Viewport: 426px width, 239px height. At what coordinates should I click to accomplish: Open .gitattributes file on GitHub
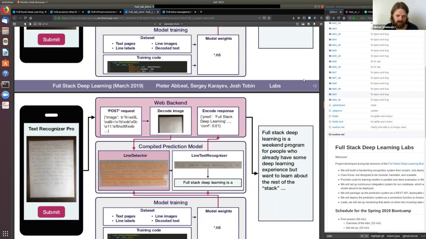[x=338, y=105]
